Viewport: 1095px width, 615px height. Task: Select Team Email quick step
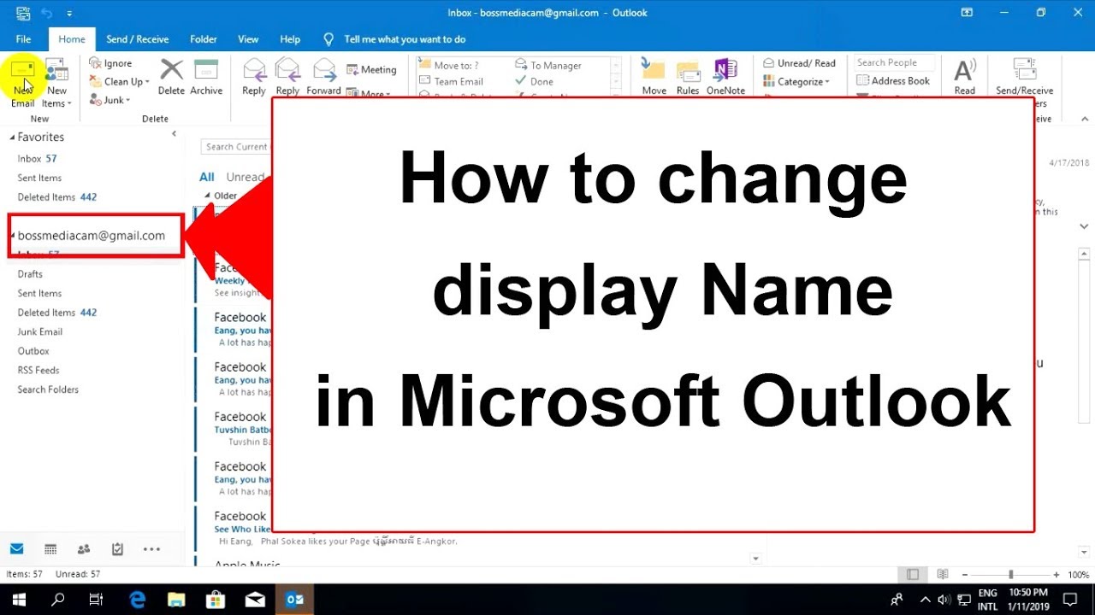point(451,82)
